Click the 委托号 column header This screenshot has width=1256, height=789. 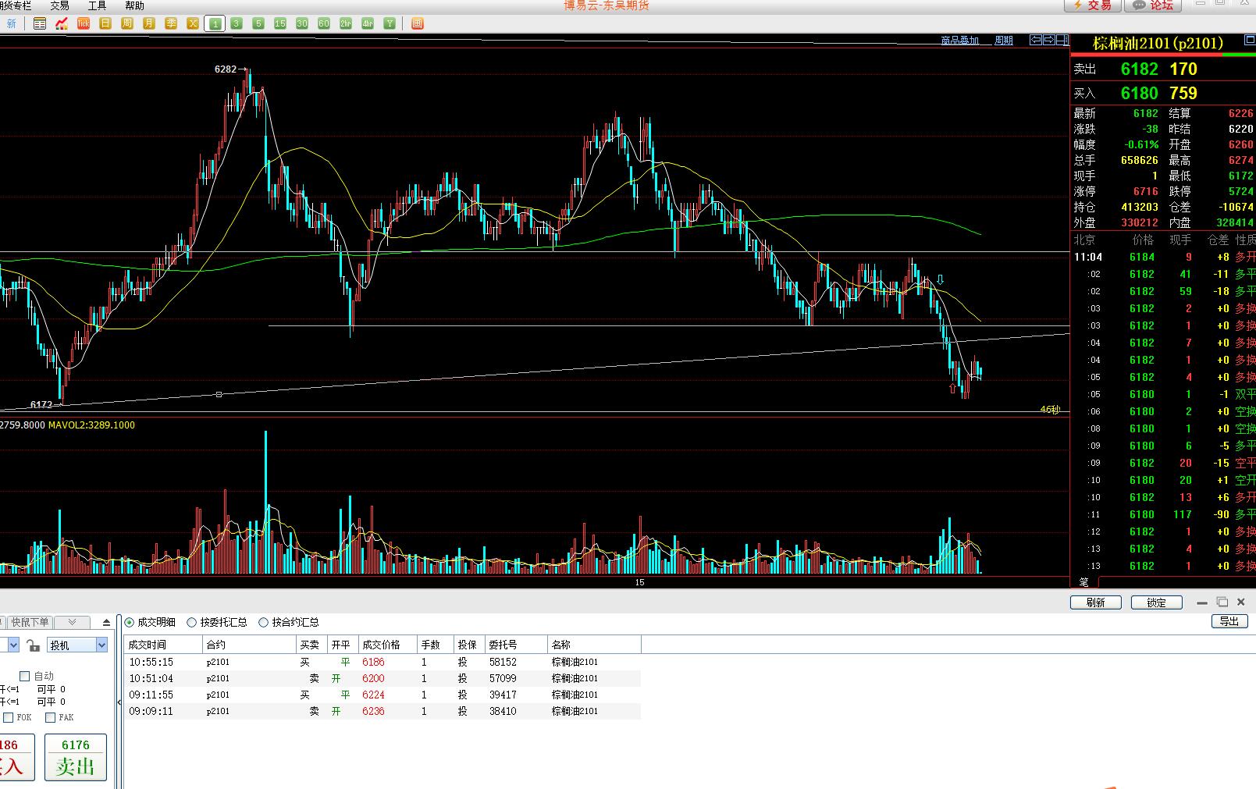(x=516, y=645)
